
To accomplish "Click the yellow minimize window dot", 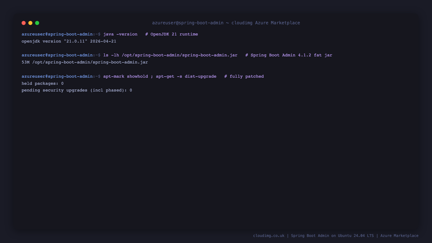I will pos(30,23).
